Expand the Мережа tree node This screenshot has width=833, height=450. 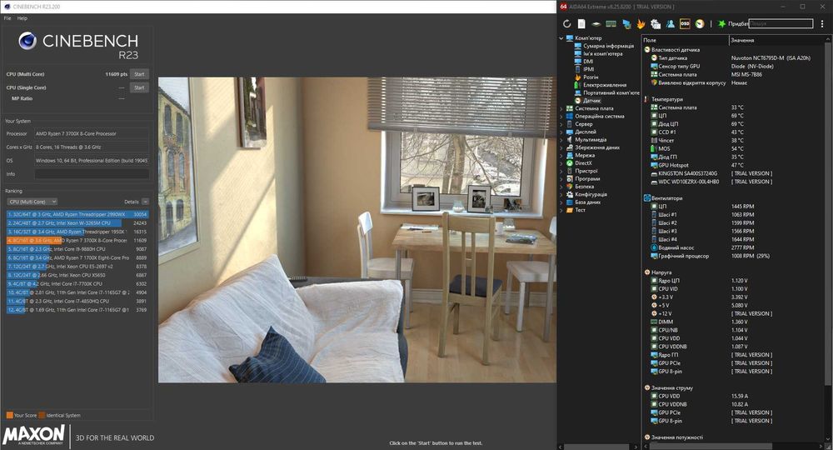pos(561,155)
